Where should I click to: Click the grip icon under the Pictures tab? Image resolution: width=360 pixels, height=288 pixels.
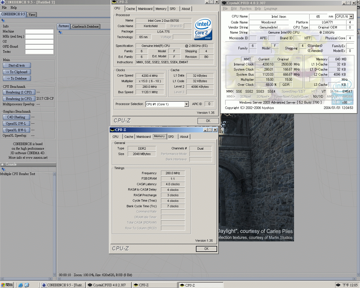(x=60, y=32)
